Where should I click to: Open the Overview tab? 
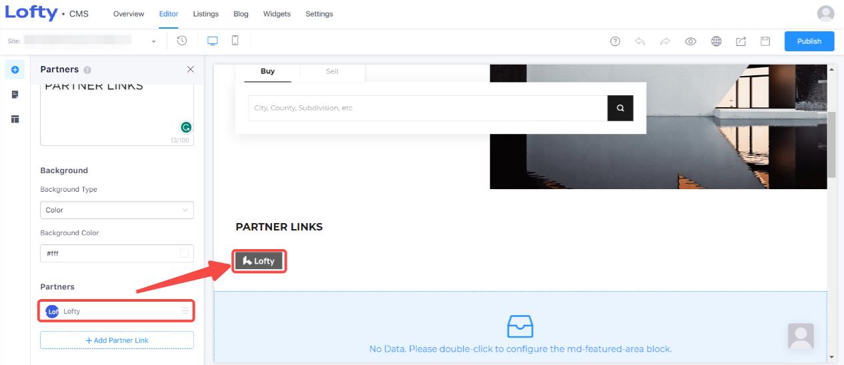129,14
